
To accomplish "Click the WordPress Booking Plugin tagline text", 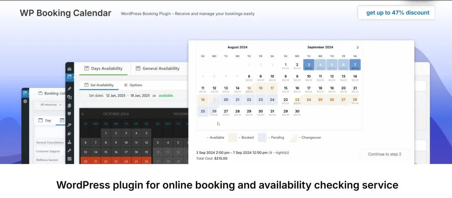I will 188,14.
